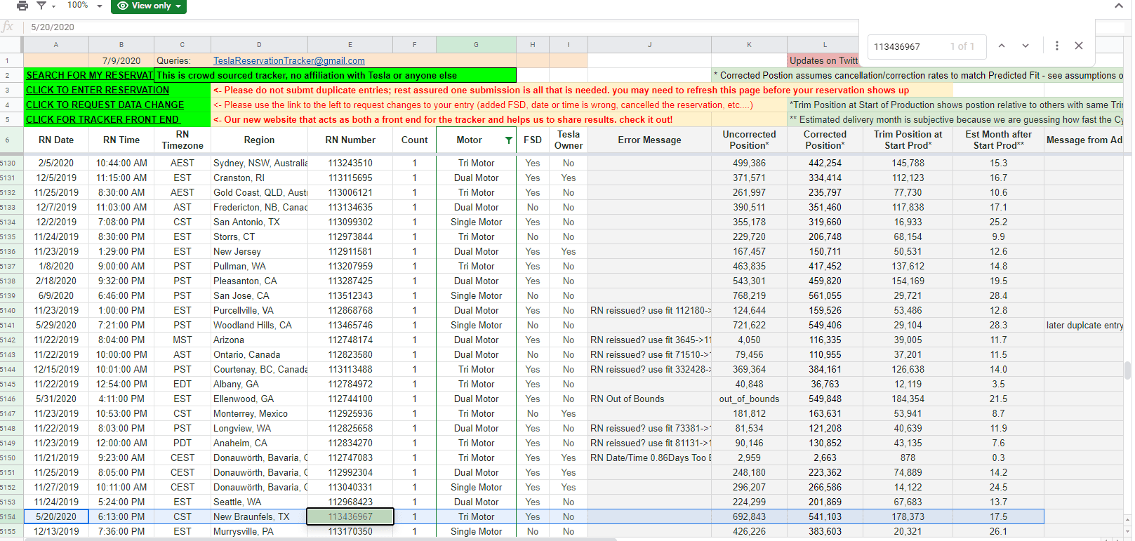This screenshot has width=1135, height=541.
Task: Open CLICK TO ENTER RESERVATION link
Action: pos(98,91)
